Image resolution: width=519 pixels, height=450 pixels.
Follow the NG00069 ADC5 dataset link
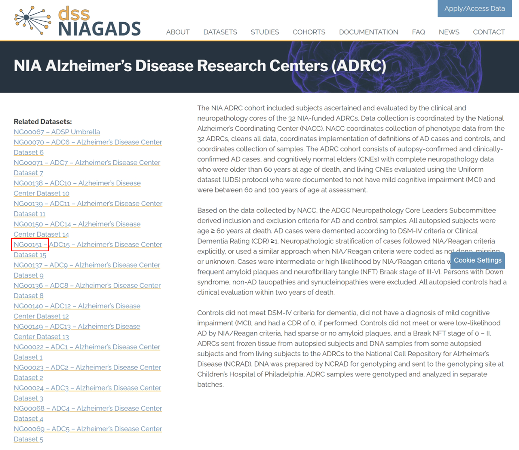pyautogui.click(x=87, y=429)
